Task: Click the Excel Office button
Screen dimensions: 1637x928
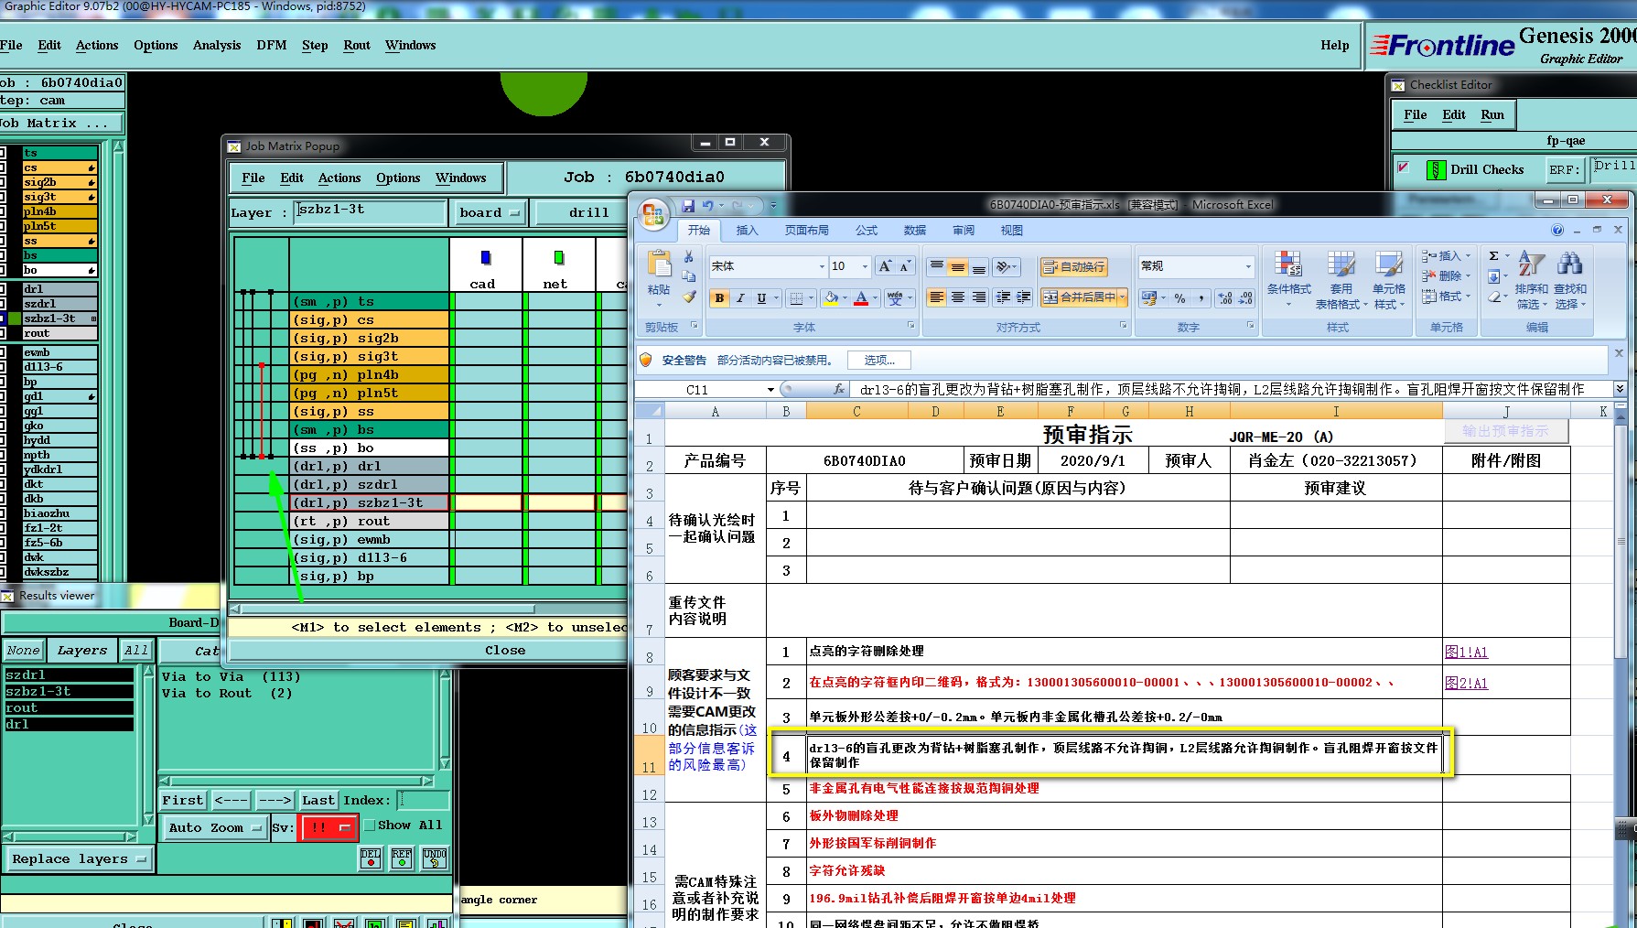Action: (653, 216)
